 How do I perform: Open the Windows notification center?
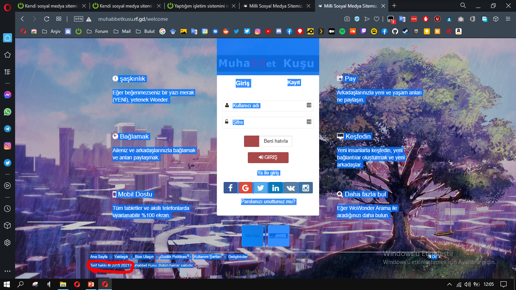(503, 284)
